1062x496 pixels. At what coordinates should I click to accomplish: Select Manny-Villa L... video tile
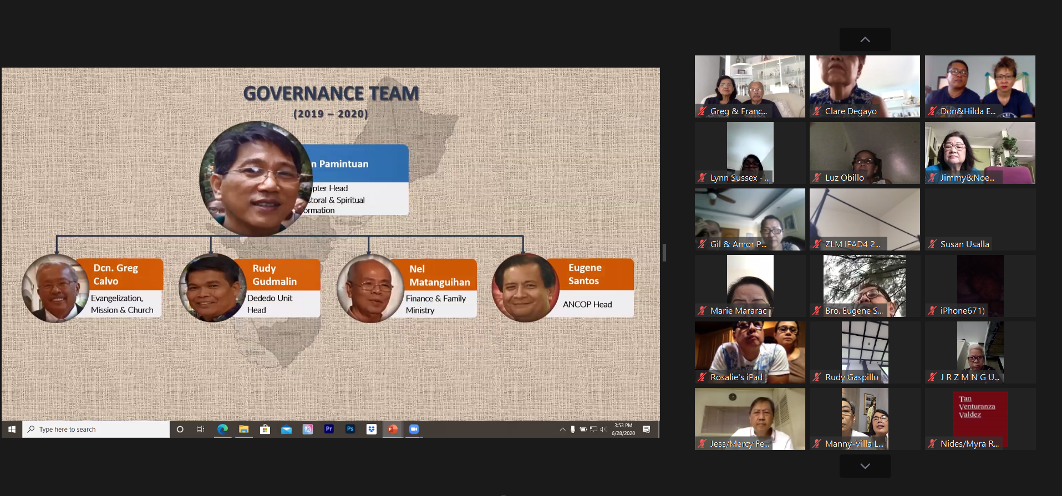865,419
